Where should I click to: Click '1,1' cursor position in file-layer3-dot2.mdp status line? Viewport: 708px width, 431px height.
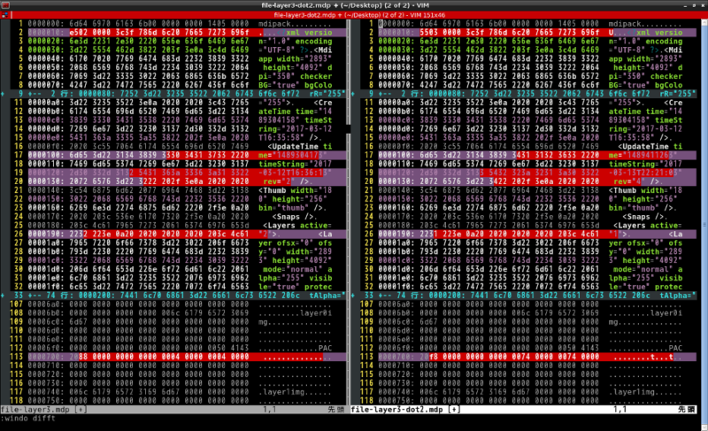click(x=620, y=410)
